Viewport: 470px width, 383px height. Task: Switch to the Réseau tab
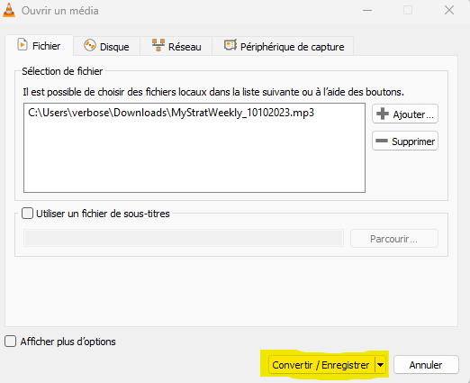click(176, 47)
